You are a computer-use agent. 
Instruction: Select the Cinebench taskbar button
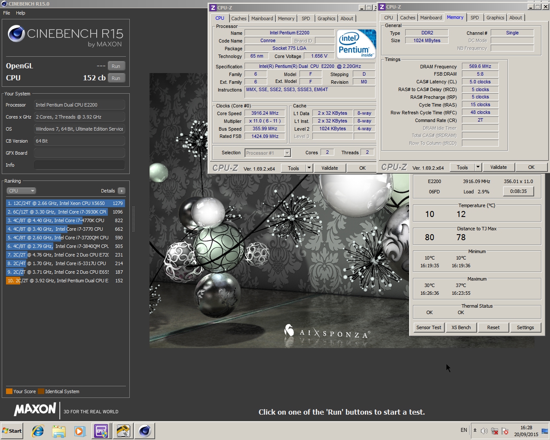(x=145, y=431)
